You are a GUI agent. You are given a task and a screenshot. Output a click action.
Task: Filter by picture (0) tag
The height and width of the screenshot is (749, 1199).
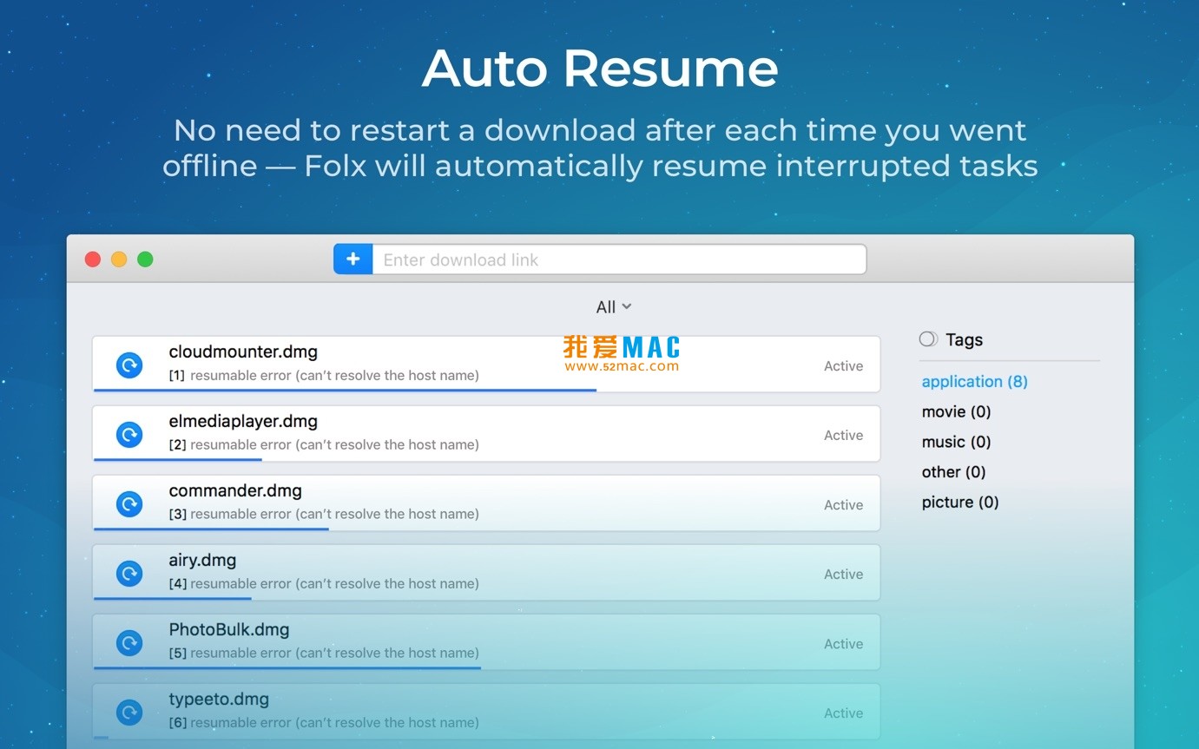(960, 503)
